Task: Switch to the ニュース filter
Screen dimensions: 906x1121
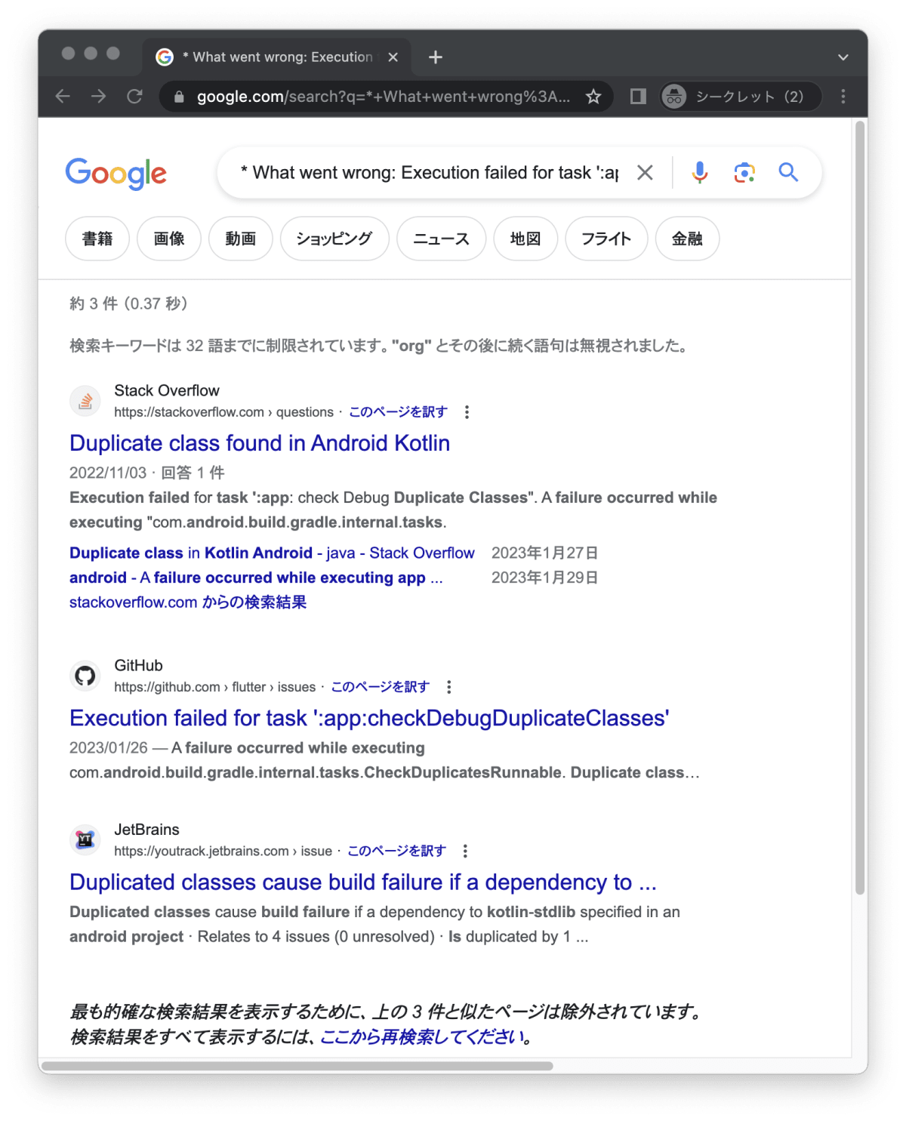Action: (x=442, y=239)
